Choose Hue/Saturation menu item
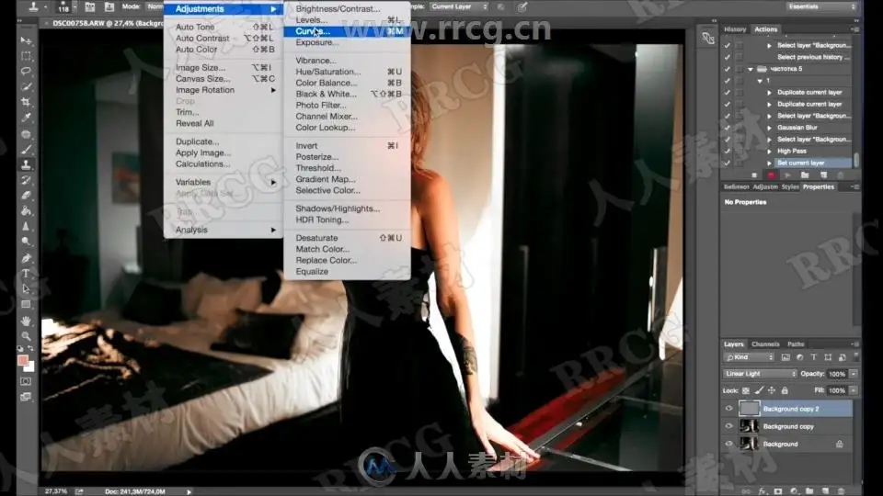The image size is (883, 496). tap(347, 72)
